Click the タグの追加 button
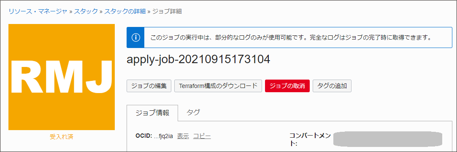457x152 pixels. pos(332,86)
